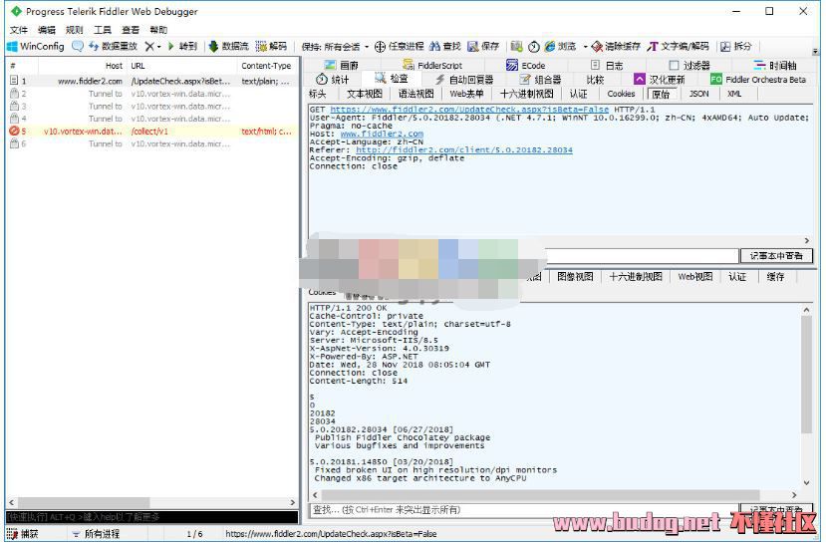This screenshot has width=826, height=543.
Task: Click the 解码 decode toolbar button
Action: (x=271, y=47)
